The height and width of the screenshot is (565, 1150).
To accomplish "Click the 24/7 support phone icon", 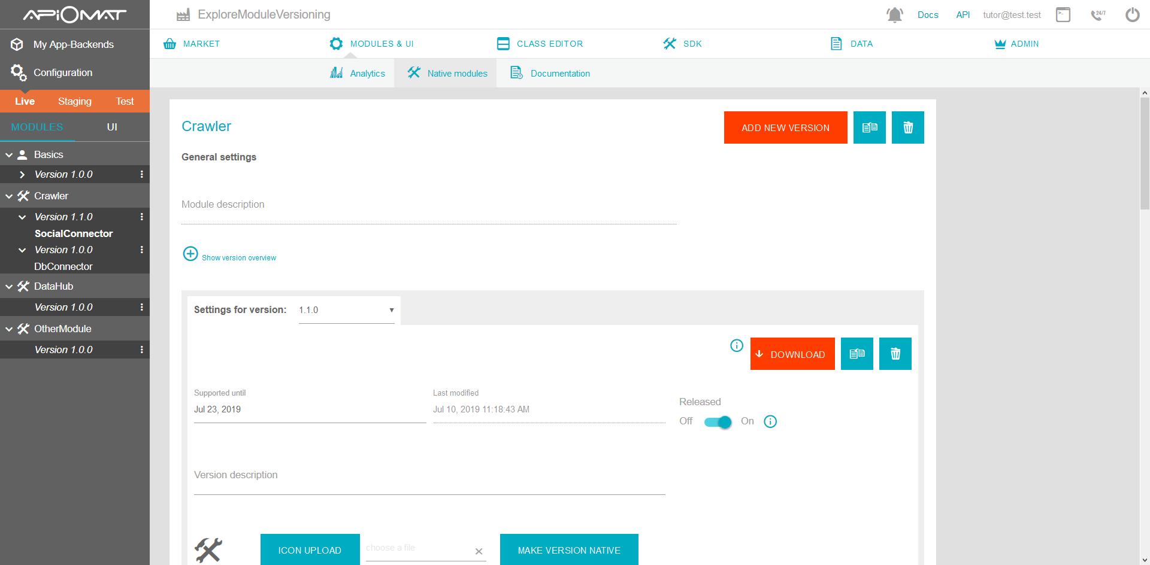I will (1097, 15).
